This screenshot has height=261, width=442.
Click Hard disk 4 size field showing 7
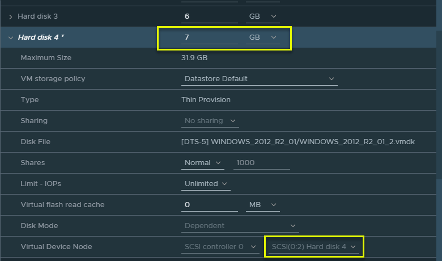click(210, 37)
